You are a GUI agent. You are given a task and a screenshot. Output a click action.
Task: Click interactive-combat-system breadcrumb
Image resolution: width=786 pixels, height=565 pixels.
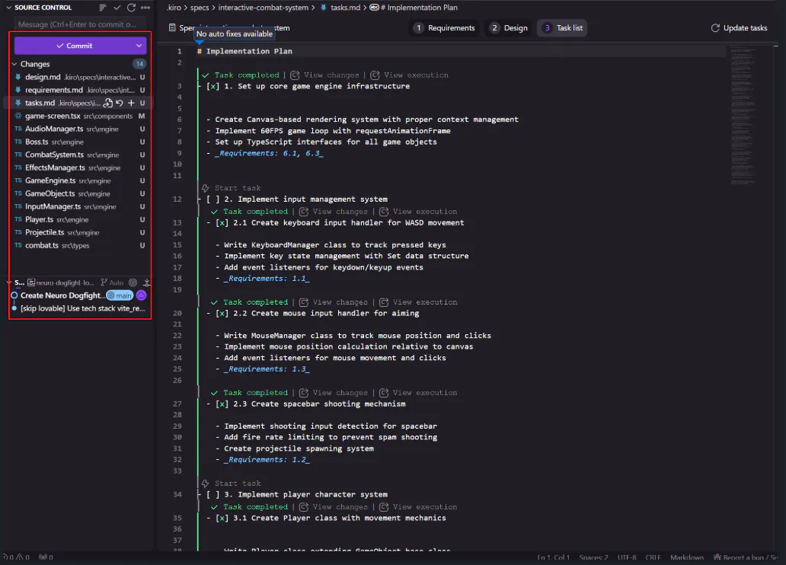pos(264,8)
